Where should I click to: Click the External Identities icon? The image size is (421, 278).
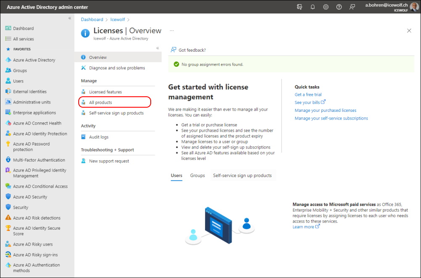(8, 92)
